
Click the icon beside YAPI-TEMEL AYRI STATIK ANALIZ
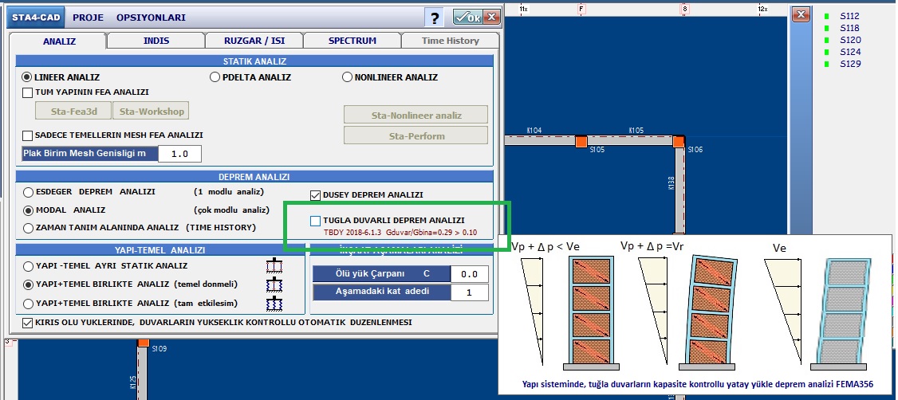pyautogui.click(x=276, y=266)
